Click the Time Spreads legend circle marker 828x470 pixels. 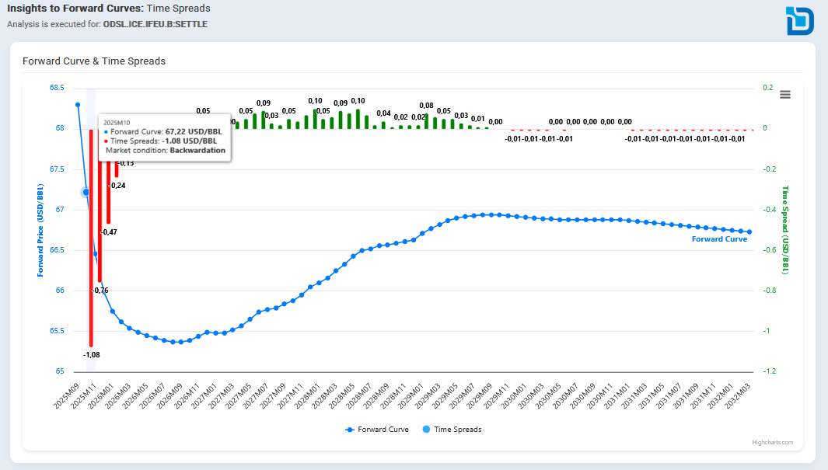click(x=426, y=430)
